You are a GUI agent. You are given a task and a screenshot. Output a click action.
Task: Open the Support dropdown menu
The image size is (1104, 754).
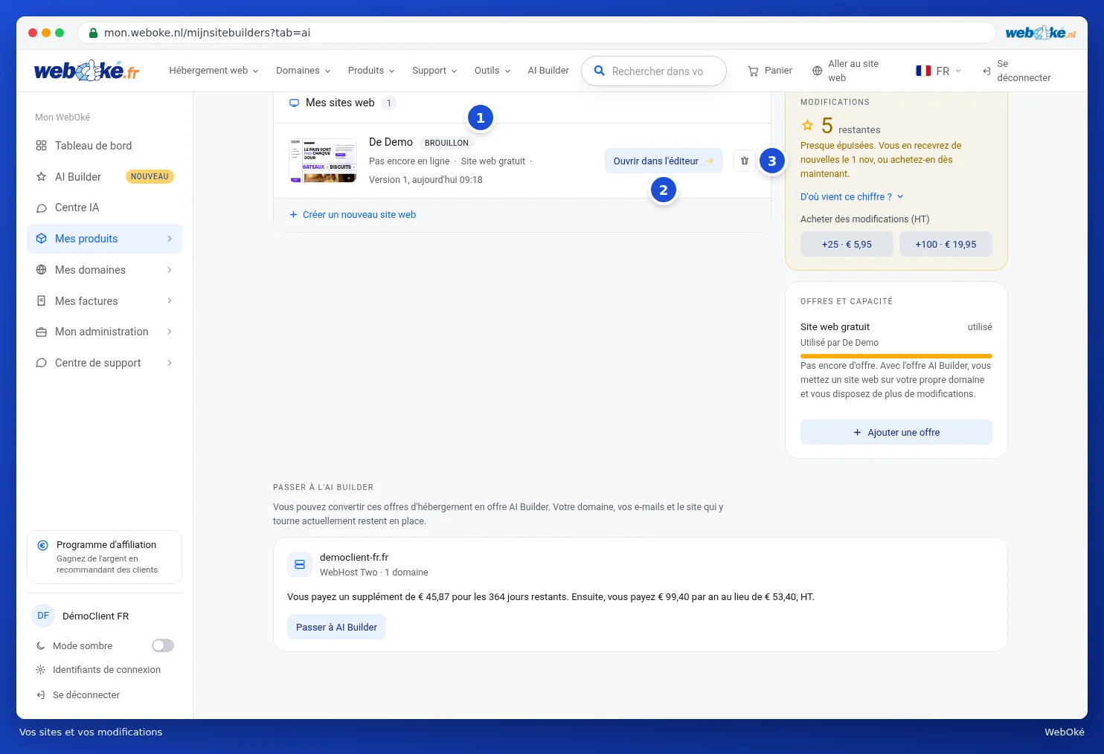tap(434, 71)
